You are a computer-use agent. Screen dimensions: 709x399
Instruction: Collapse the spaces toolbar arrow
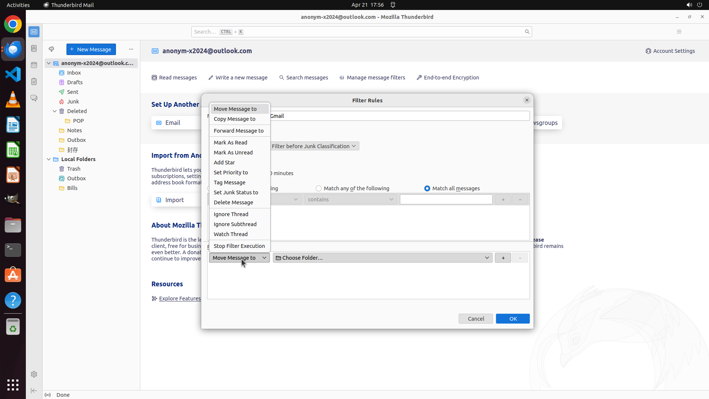[x=34, y=391]
